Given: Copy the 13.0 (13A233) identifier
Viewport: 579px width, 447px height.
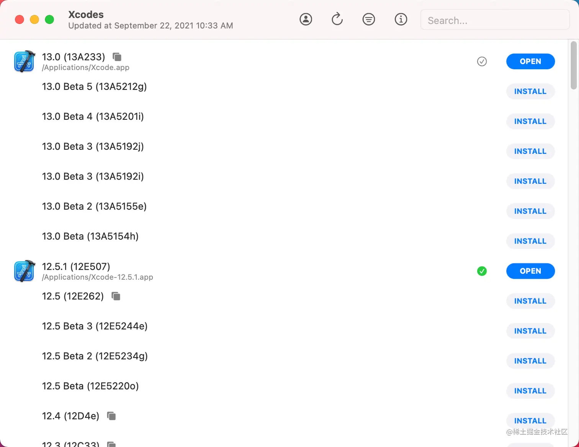Looking at the screenshot, I should pyautogui.click(x=117, y=57).
